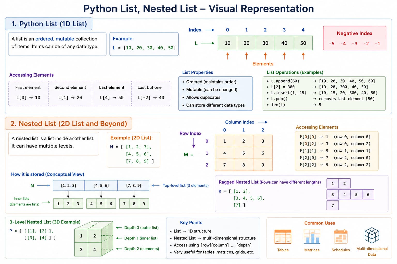Image resolution: width=397 pixels, height=264 pixels.
Task: Click the 'Allows duplicates' bullet
Action: [201, 97]
